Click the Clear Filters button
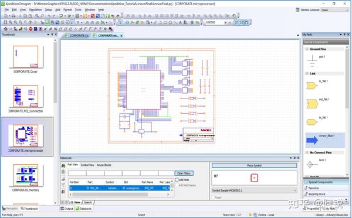The height and width of the screenshot is (218, 352). 184,173
